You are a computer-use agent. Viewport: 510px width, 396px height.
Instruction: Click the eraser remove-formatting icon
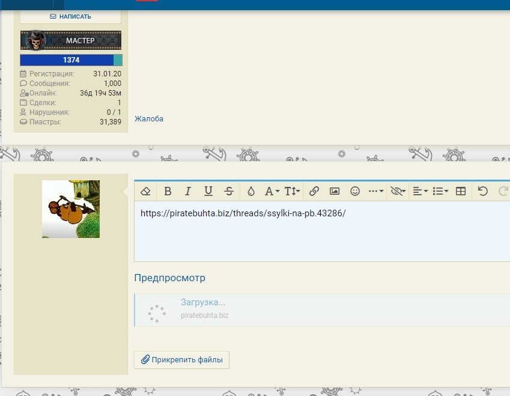(145, 191)
